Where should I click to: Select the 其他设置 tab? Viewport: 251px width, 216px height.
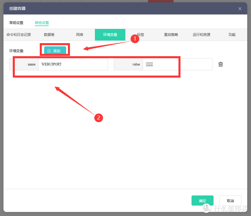click(x=42, y=23)
